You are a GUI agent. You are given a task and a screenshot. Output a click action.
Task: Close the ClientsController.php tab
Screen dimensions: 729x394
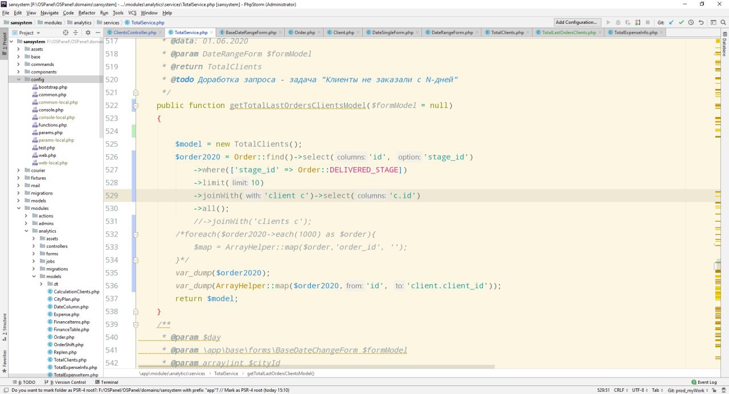click(x=159, y=32)
